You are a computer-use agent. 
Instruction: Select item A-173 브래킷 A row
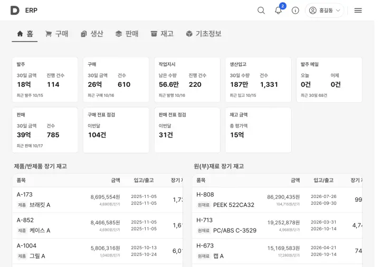coord(98,200)
